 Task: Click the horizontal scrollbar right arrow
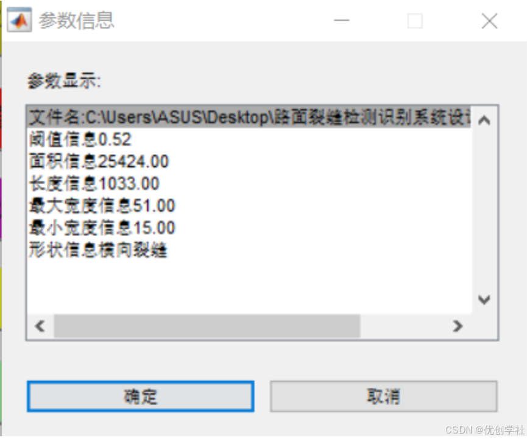(458, 326)
